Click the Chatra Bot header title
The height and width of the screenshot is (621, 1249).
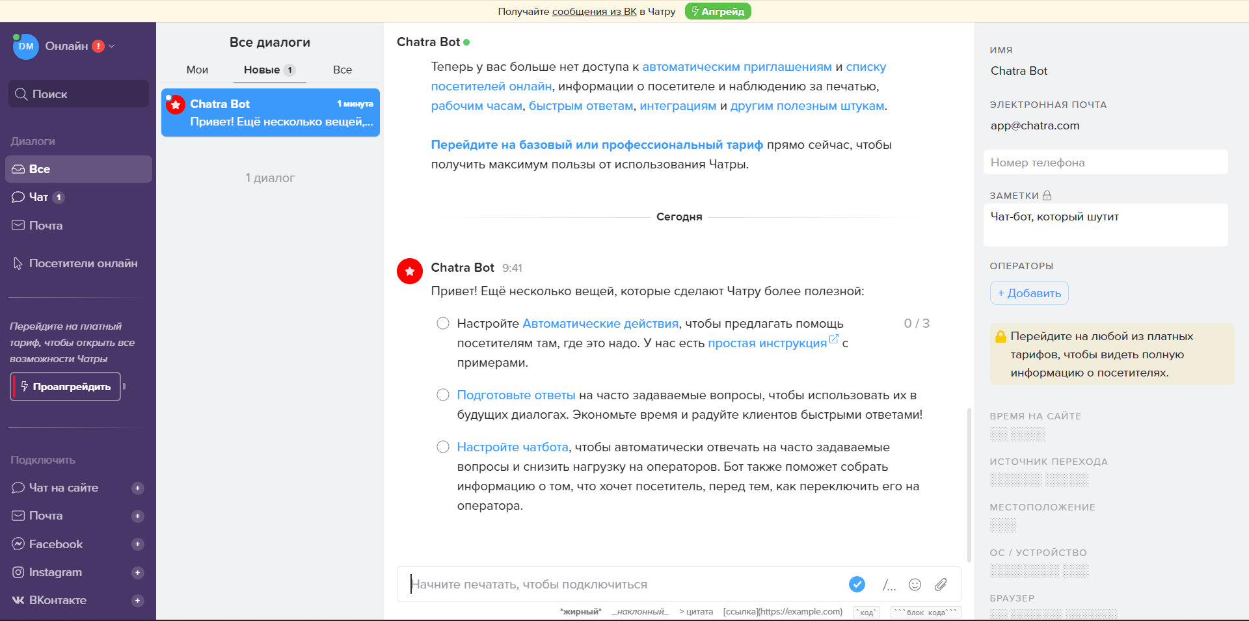point(428,42)
